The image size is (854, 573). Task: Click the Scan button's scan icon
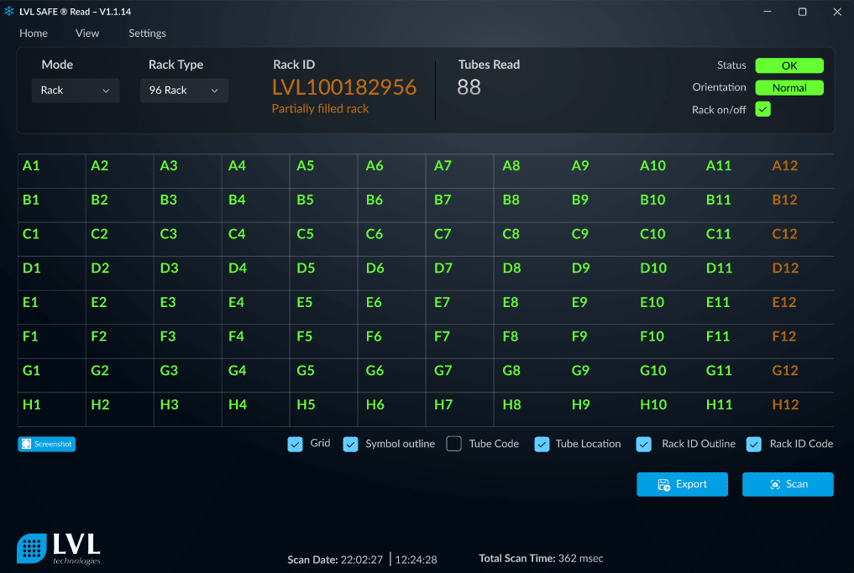point(775,485)
